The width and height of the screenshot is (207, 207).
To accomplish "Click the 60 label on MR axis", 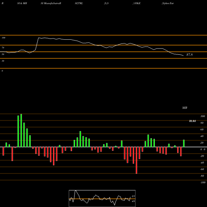I will (x=202, y=130).
